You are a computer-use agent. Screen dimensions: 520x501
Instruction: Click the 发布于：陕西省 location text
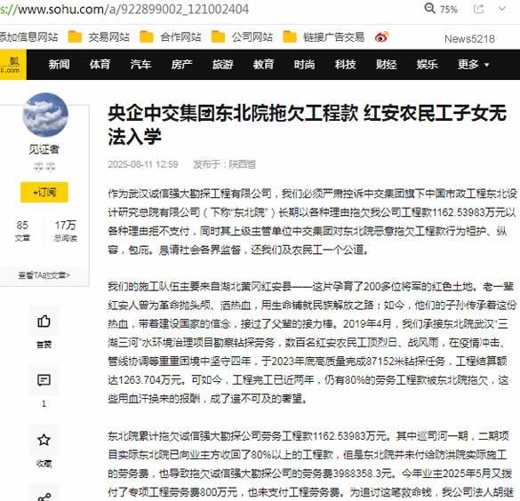[225, 164]
